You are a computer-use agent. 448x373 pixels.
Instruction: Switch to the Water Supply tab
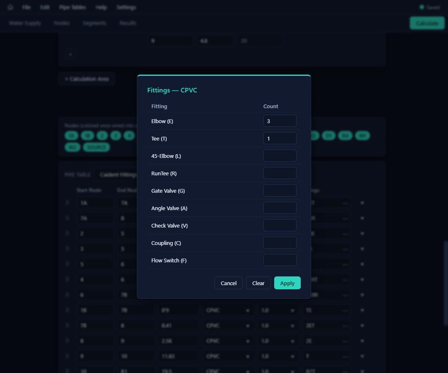(25, 23)
